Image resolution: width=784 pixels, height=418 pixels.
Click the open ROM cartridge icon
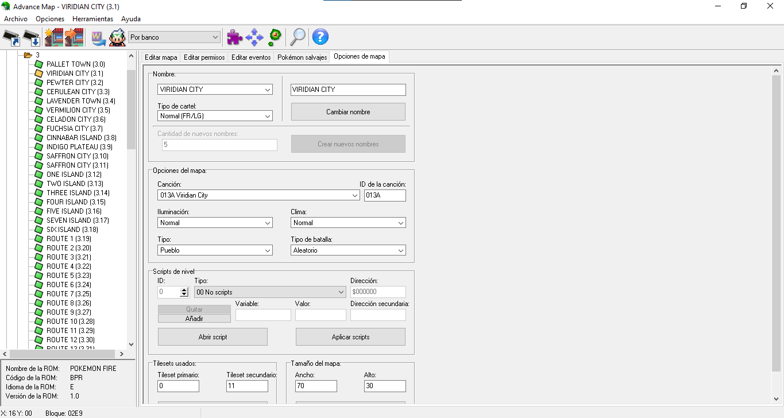[11, 37]
